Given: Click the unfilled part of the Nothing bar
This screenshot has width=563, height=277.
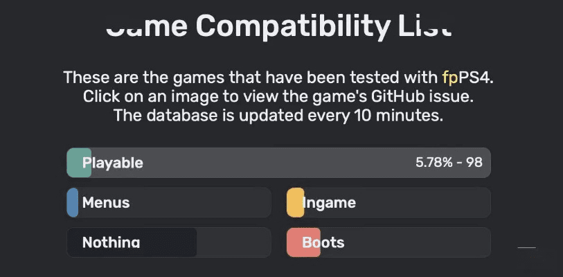Looking at the screenshot, I should (x=233, y=242).
